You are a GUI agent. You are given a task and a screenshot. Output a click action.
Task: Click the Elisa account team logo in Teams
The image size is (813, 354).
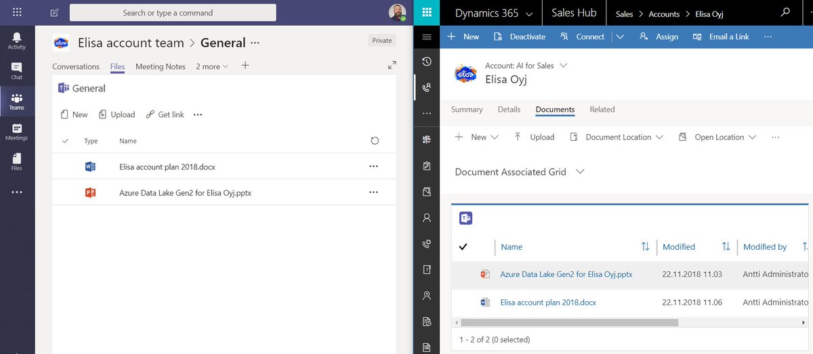pos(61,43)
